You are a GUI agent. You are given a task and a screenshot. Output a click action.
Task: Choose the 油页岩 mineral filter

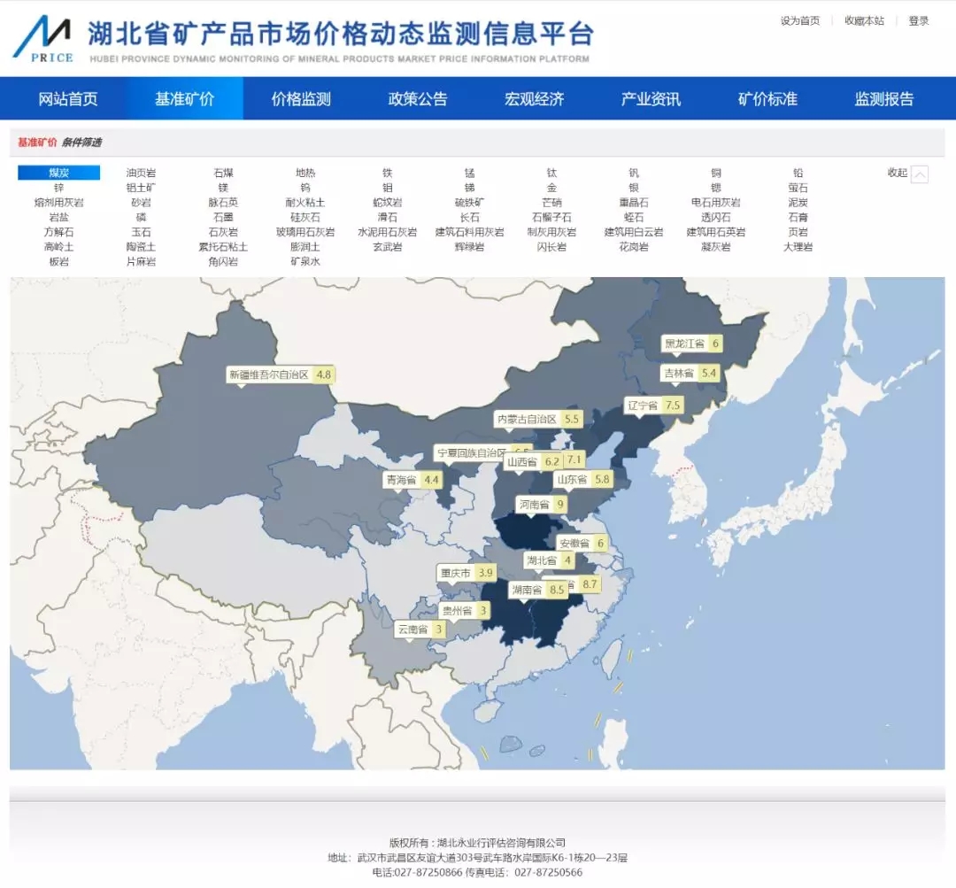(141, 174)
